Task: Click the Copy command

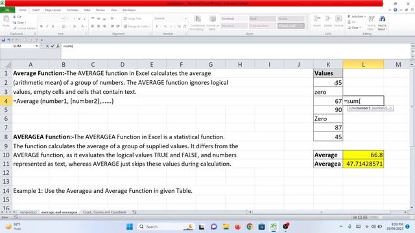Action: [x=19, y=23]
